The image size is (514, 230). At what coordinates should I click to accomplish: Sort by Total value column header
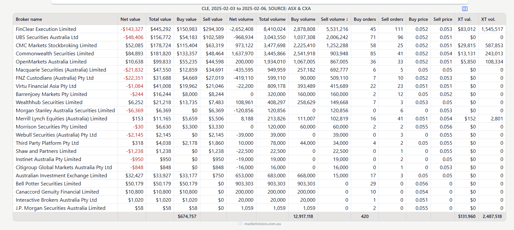point(160,19)
